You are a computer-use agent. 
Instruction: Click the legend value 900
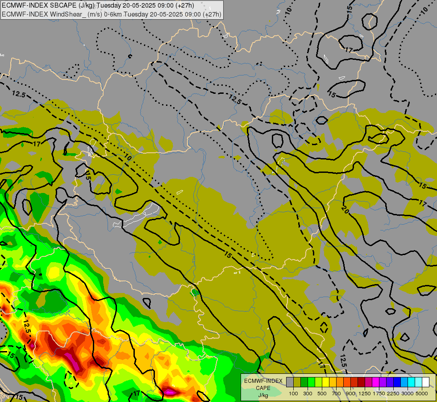point(350,394)
